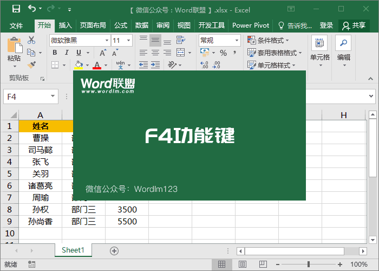Click the text orientation icon
This screenshot has width=379, height=271.
[x=172, y=65]
